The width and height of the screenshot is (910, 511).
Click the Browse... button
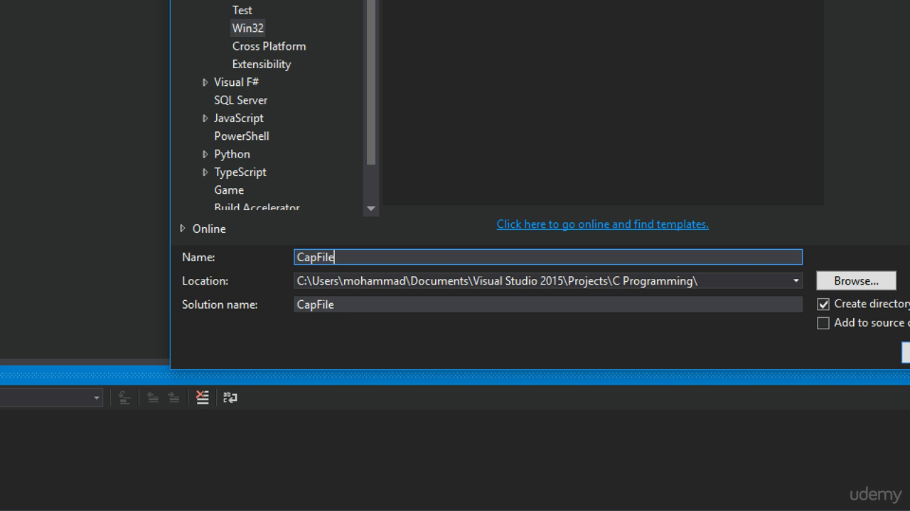click(856, 281)
